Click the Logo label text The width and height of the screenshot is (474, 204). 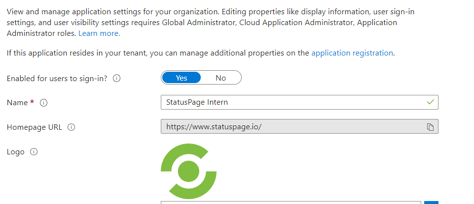(x=15, y=152)
